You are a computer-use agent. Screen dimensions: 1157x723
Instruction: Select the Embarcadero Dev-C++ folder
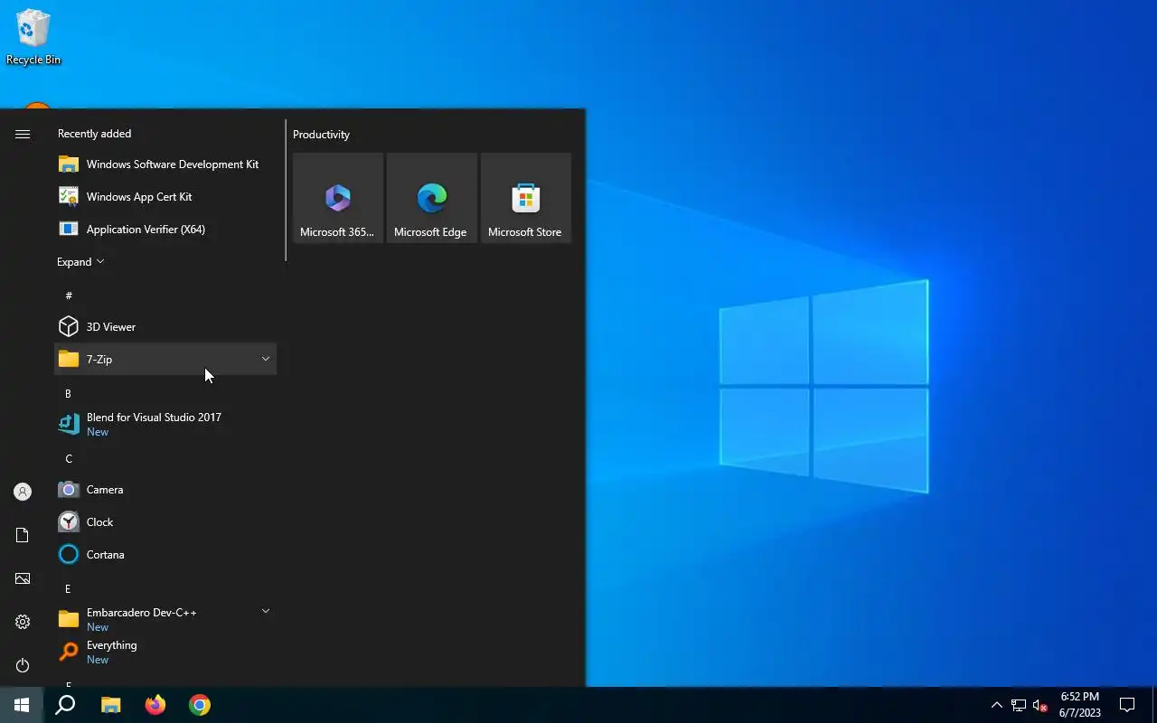point(165,620)
